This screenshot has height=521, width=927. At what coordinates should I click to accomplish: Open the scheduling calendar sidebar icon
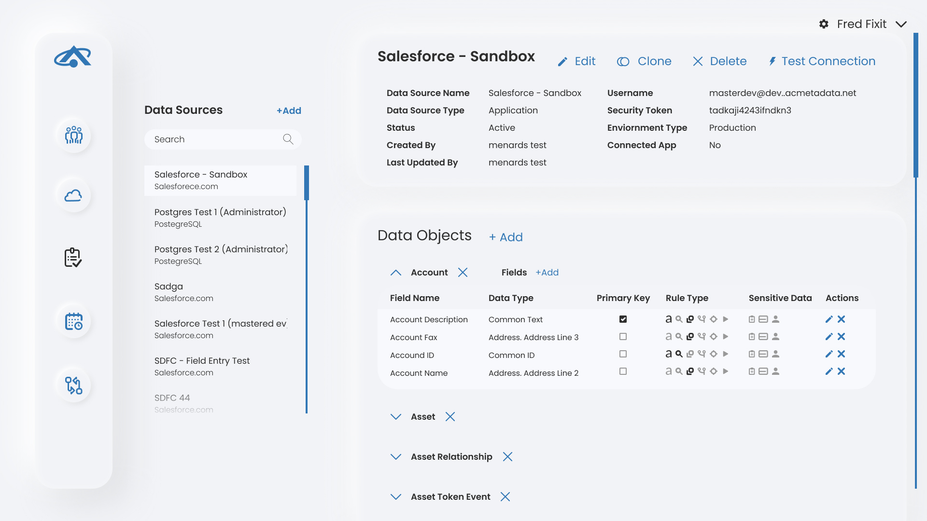(x=73, y=321)
